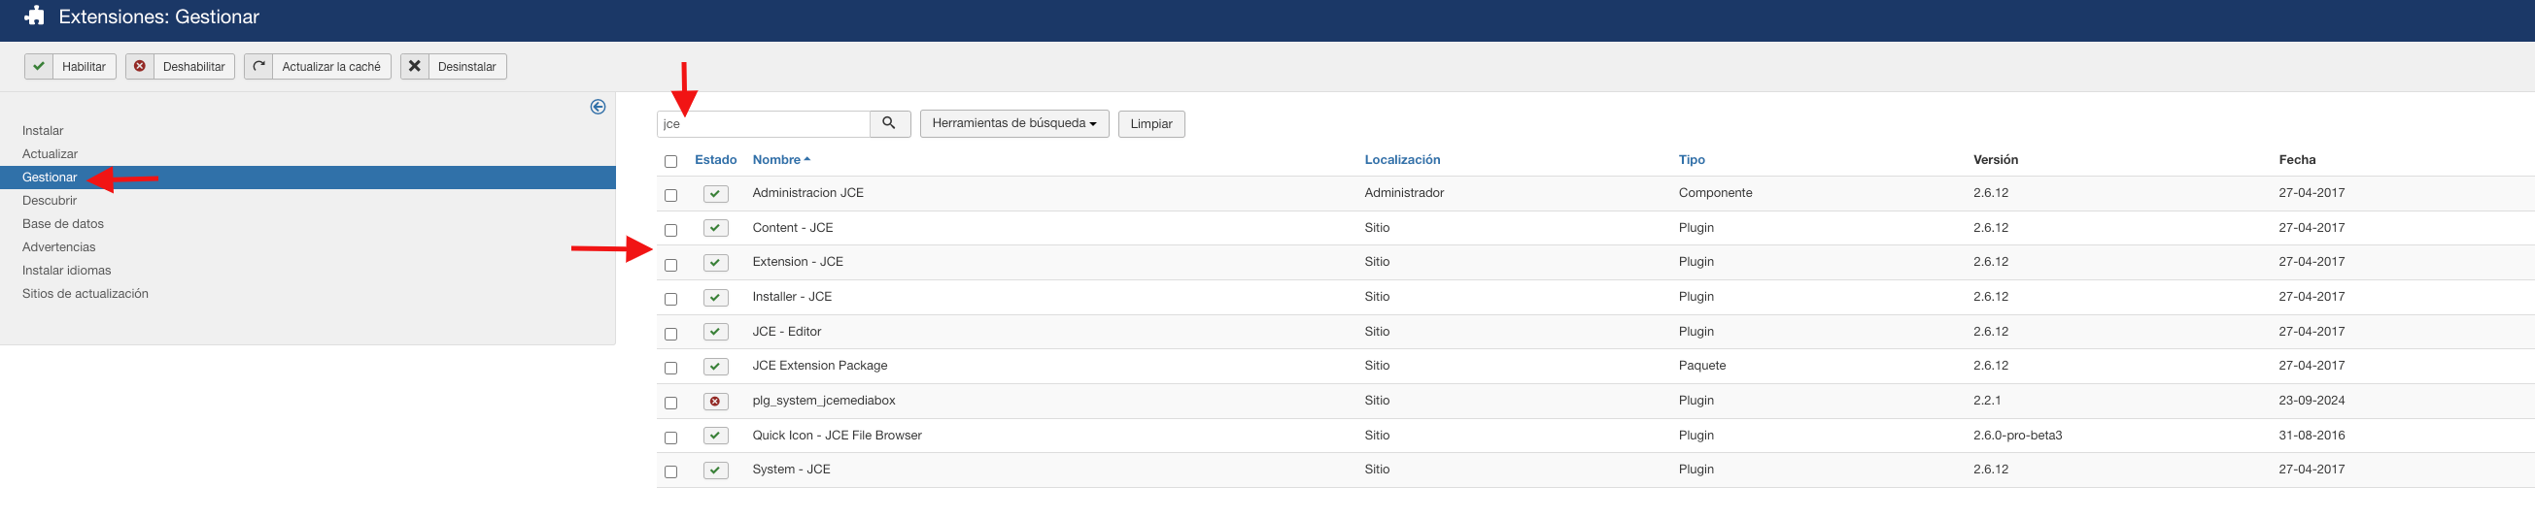Sort by the Tipo column header
This screenshot has width=2535, height=519.
(x=1692, y=159)
